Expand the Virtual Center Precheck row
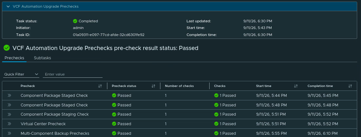 [9, 124]
